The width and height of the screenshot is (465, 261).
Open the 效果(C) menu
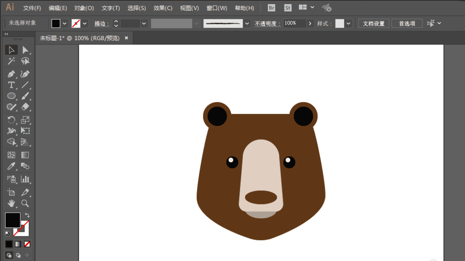point(163,8)
